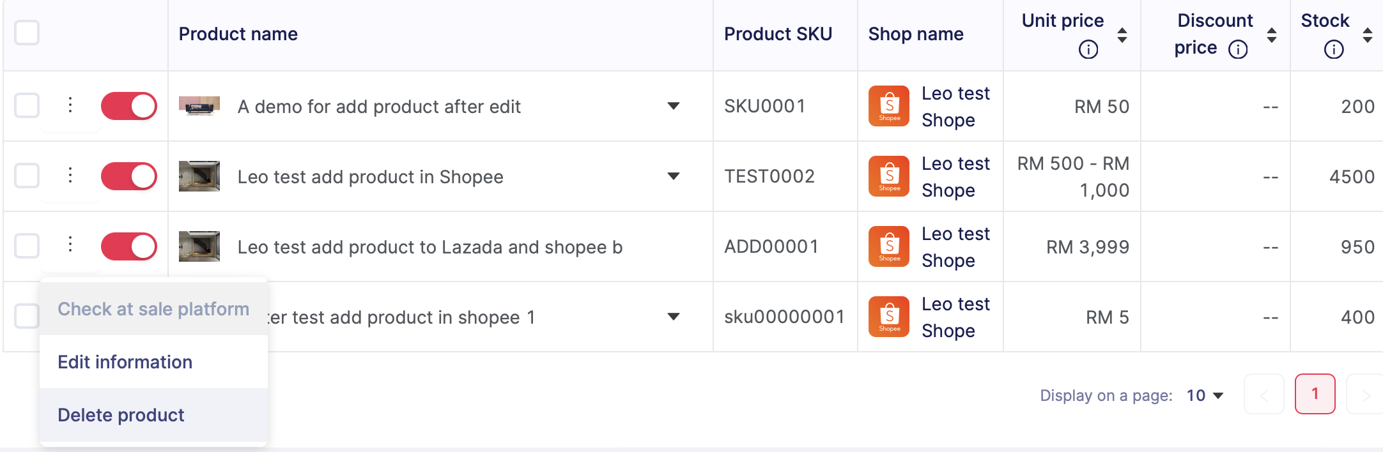The image size is (1383, 452).
Task: Select Delete product in context menu
Action: 121,415
